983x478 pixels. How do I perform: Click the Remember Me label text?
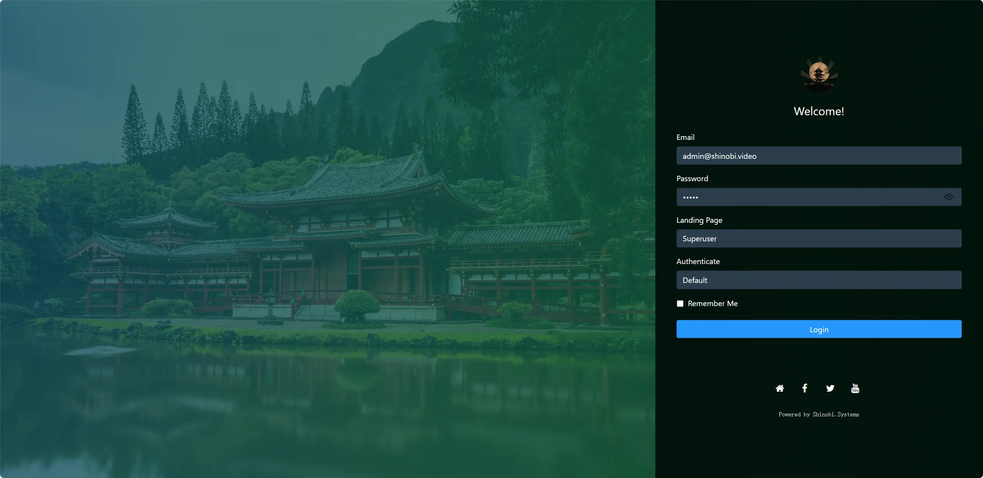point(712,304)
